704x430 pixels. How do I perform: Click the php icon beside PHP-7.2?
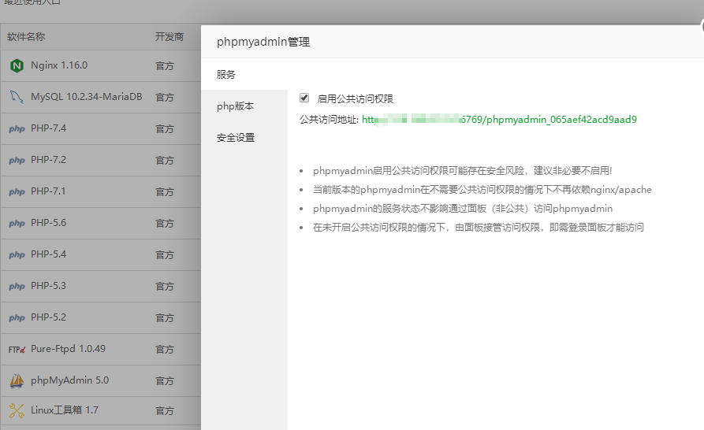pos(17,161)
